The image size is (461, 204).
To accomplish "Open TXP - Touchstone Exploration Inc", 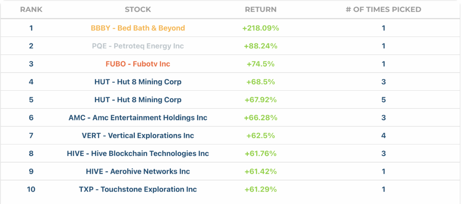I will (x=138, y=189).
